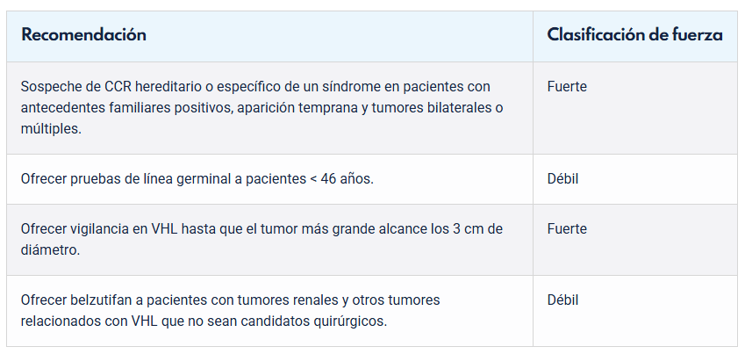Click the word 'diámetro'
Viewport: 745px width, 354px height.
(x=51, y=249)
